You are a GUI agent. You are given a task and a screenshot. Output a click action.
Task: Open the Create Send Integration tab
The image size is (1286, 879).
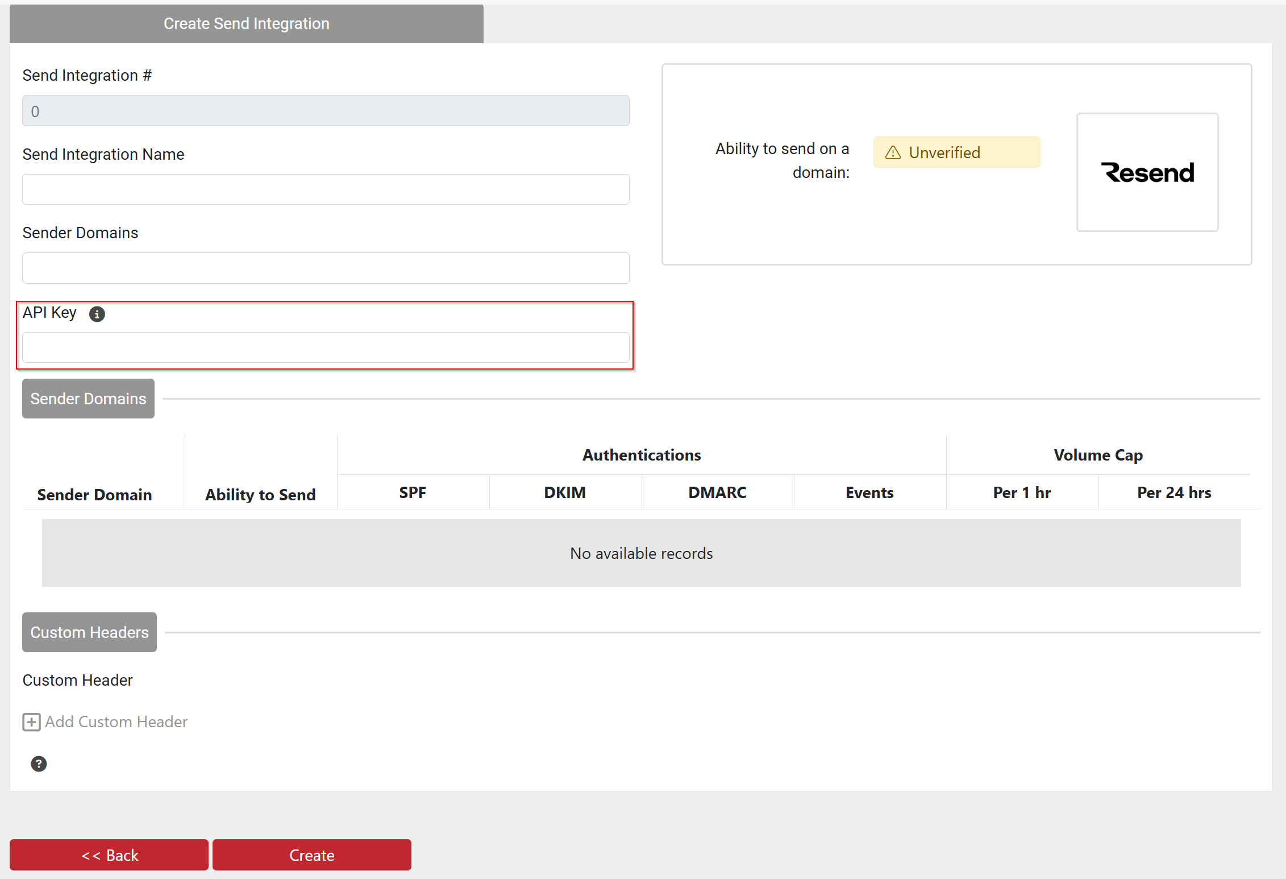(247, 24)
